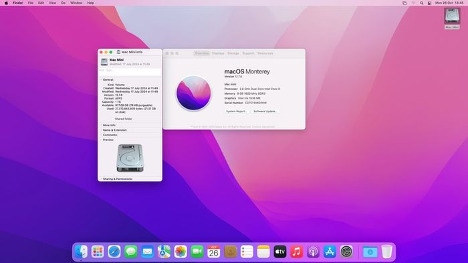Click the Version 12.7.6 text in About window
The height and width of the screenshot is (263, 468).
click(233, 77)
